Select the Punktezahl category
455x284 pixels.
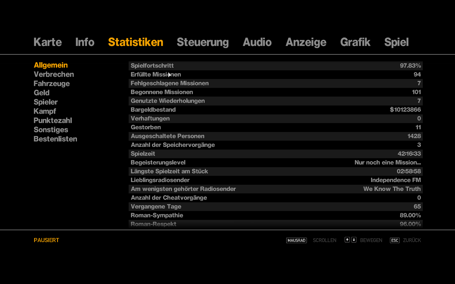53,120
